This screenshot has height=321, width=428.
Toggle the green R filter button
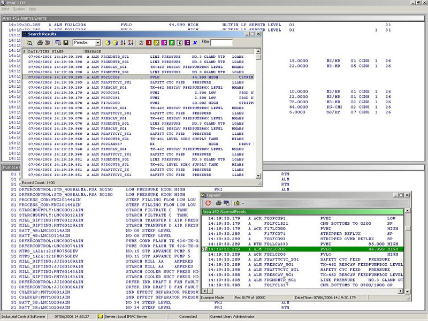[x=172, y=42]
